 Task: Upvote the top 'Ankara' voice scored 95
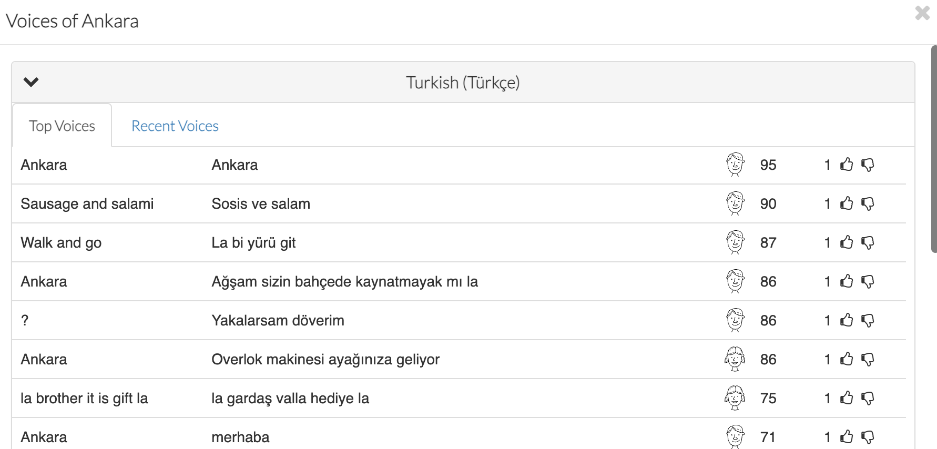(847, 165)
